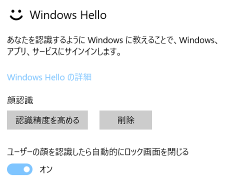Image resolution: width=225 pixels, height=183 pixels.
Task: Click the white knob of the blue toggle
Action: [26, 169]
